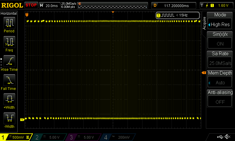The width and height of the screenshot is (235, 141).
Task: Click the 25.0MSa/s sample rate readout
Action: 69,4
